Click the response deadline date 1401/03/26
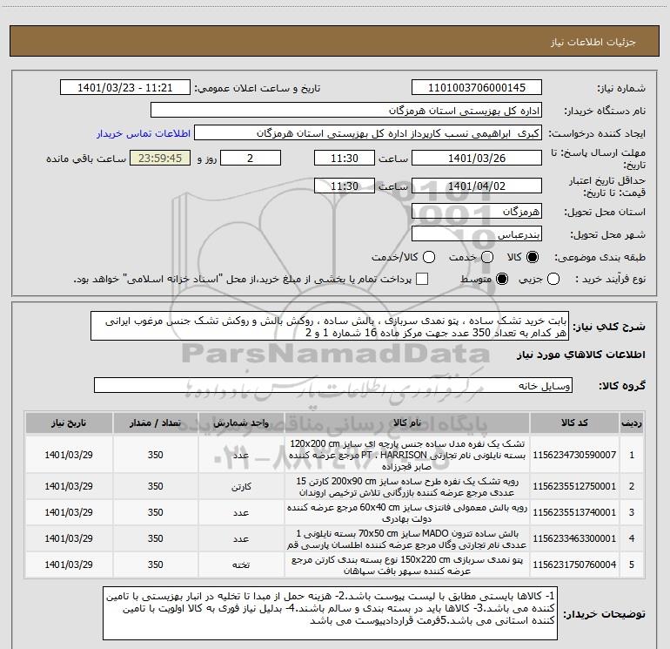670x649 pixels. tap(477, 158)
